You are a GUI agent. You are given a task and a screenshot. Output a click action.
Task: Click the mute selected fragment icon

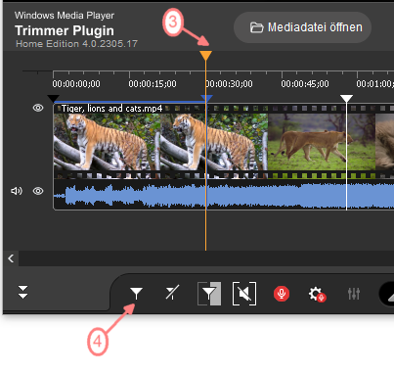tap(244, 294)
